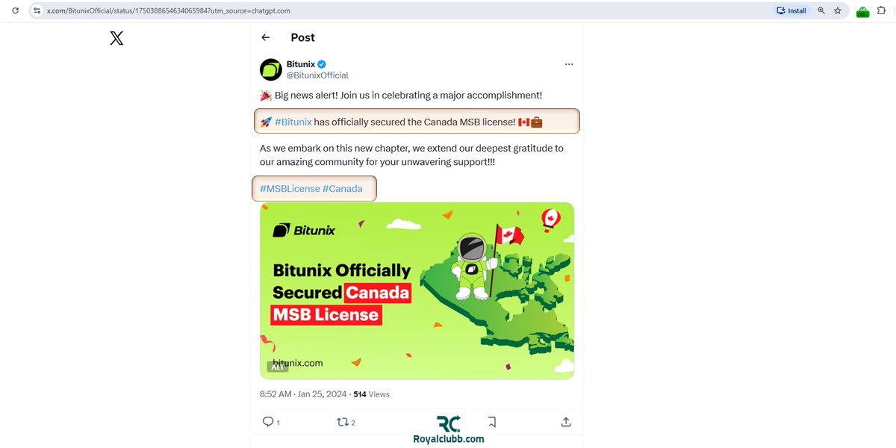Click the share post icon
This screenshot has width=896, height=448.
click(x=566, y=422)
